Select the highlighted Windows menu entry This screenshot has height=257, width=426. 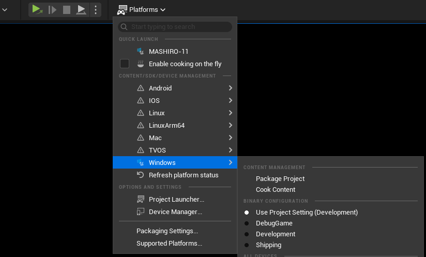coord(175,162)
